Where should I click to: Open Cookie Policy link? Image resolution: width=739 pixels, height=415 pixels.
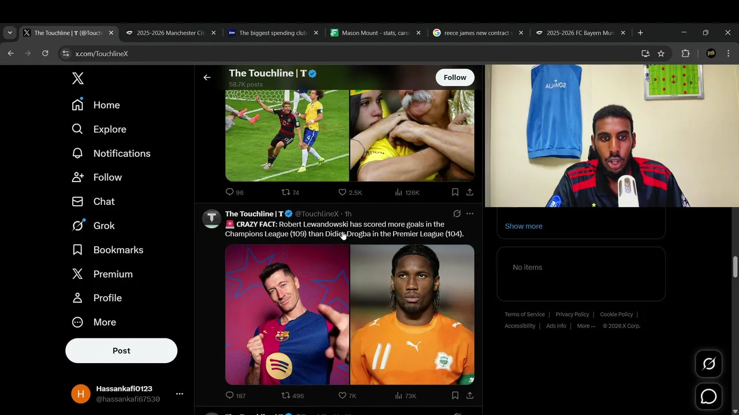pyautogui.click(x=617, y=314)
